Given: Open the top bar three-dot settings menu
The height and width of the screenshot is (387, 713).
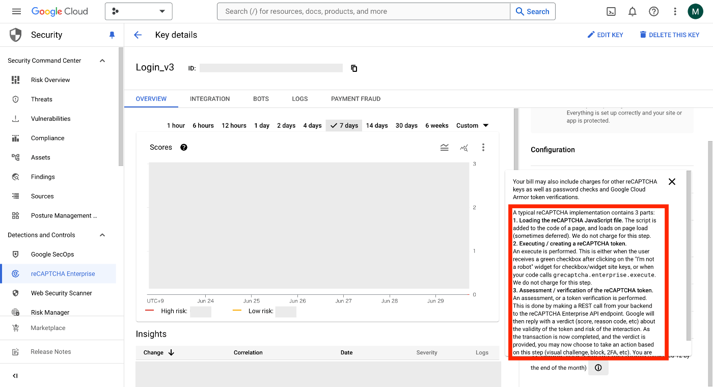Looking at the screenshot, I should [x=675, y=11].
